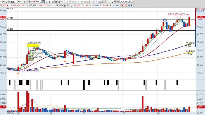Choose the 10 interval button
The width and height of the screenshot is (205, 115).
pyautogui.click(x=75, y=2)
